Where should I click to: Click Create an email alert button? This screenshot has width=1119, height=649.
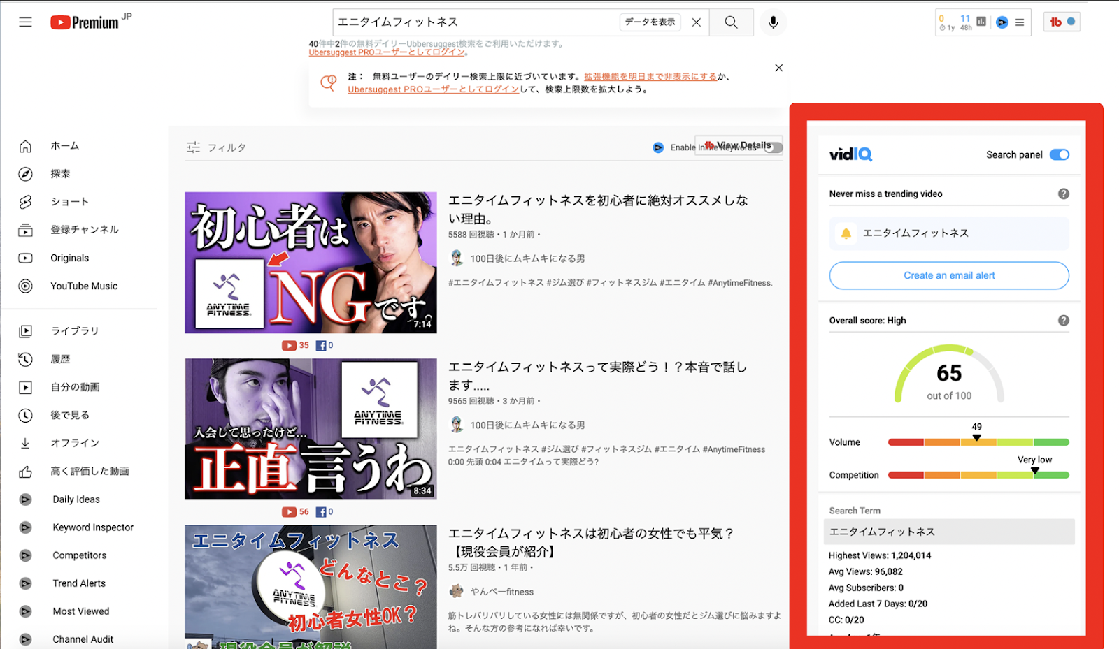tap(949, 275)
